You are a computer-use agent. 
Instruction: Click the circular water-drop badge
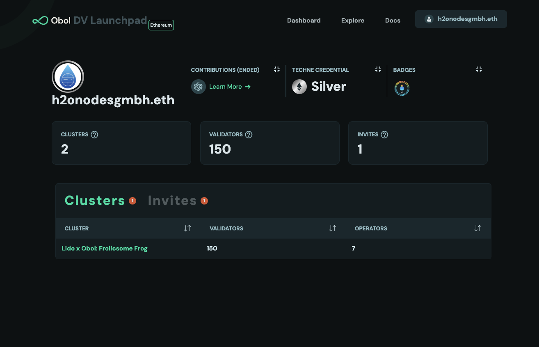402,88
